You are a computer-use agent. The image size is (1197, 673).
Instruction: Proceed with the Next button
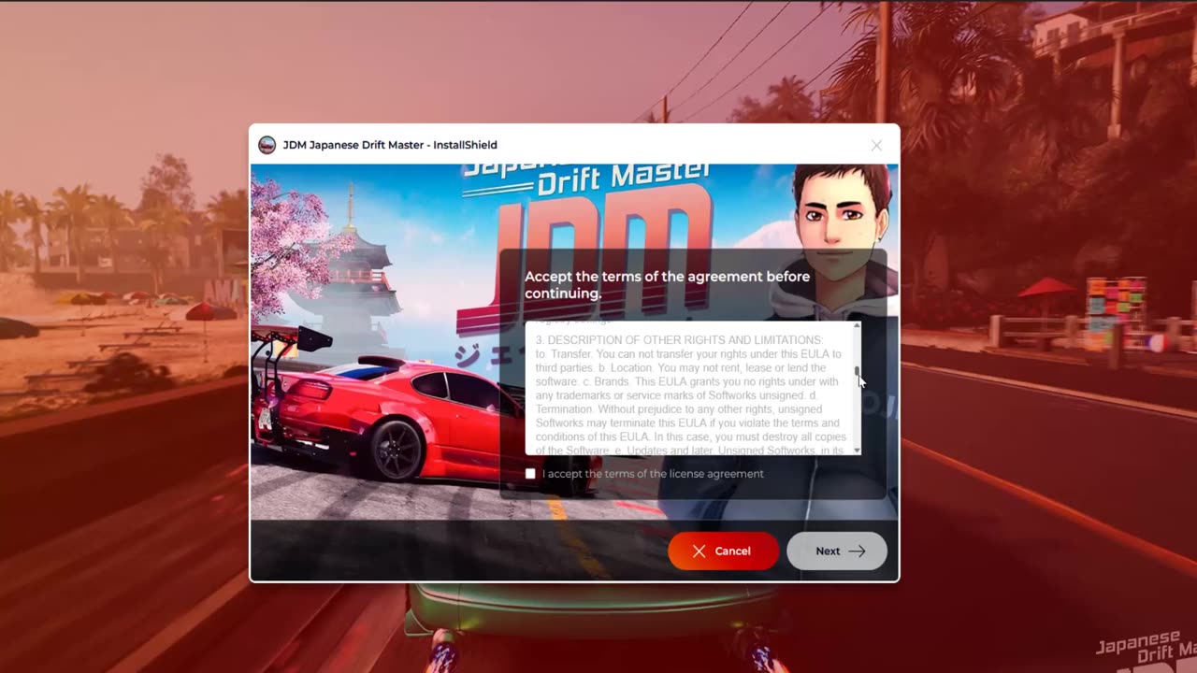coord(837,551)
